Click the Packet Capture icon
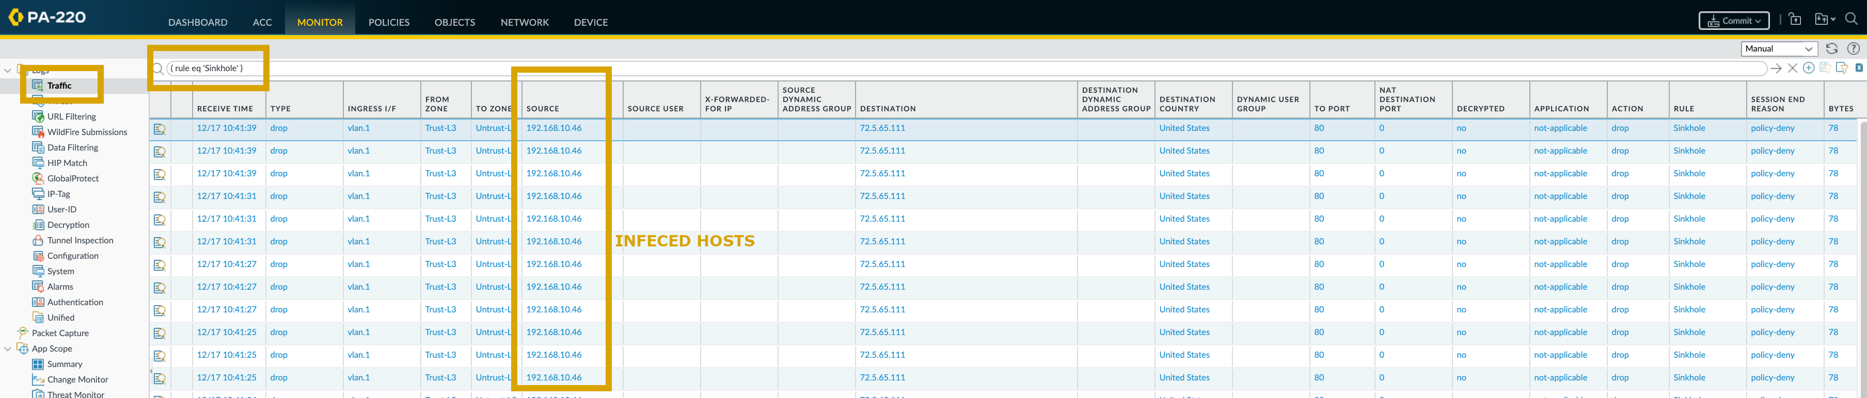Image resolution: width=1867 pixels, height=398 pixels. [23, 333]
